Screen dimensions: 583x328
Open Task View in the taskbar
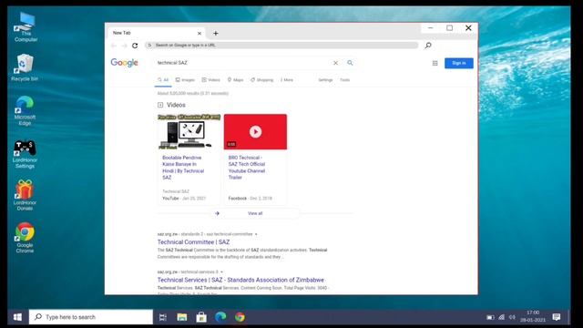(x=163, y=317)
